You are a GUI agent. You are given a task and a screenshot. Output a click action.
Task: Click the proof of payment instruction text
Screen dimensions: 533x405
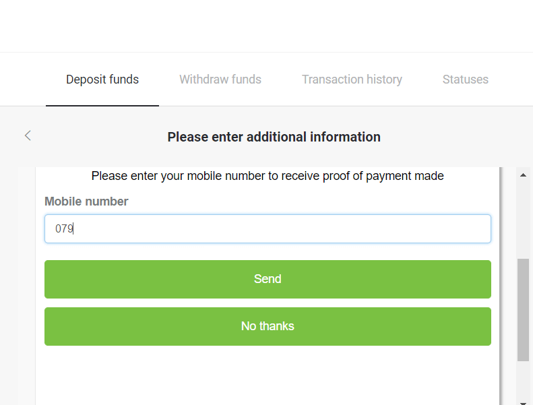pos(268,177)
